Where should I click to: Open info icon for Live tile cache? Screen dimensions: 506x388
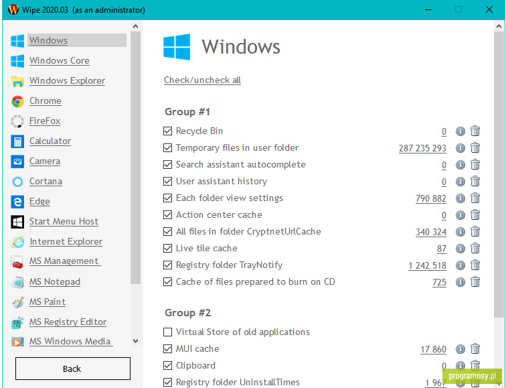(460, 249)
